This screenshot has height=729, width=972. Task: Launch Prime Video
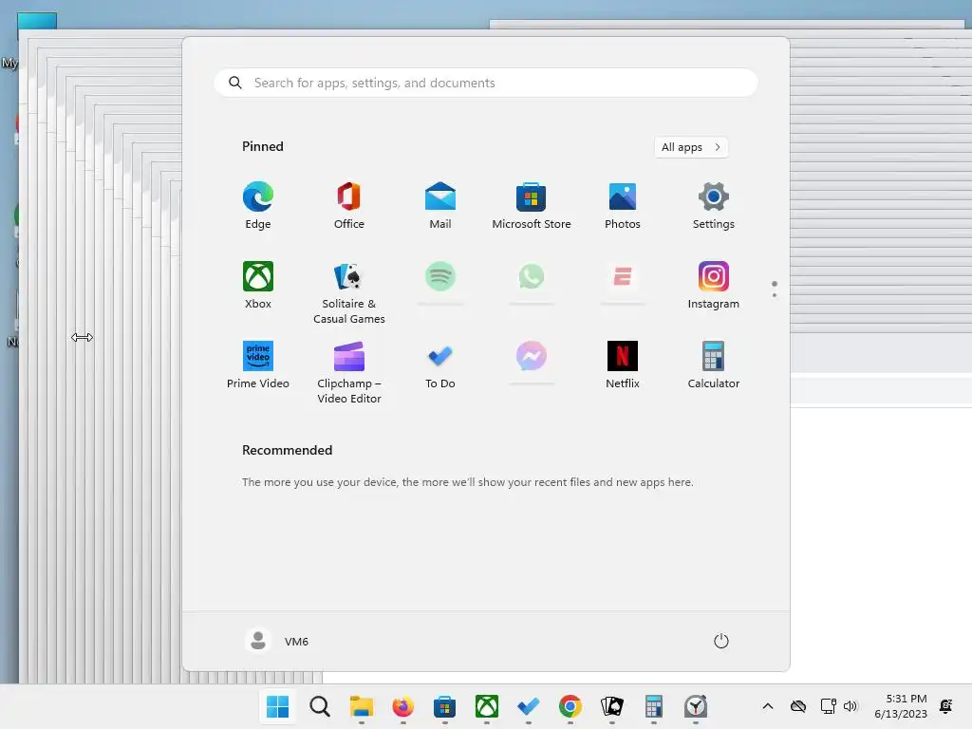click(258, 365)
